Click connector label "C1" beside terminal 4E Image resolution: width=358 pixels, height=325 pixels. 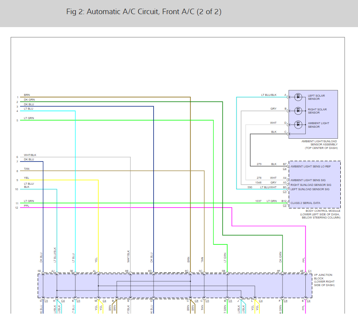click(x=310, y=271)
